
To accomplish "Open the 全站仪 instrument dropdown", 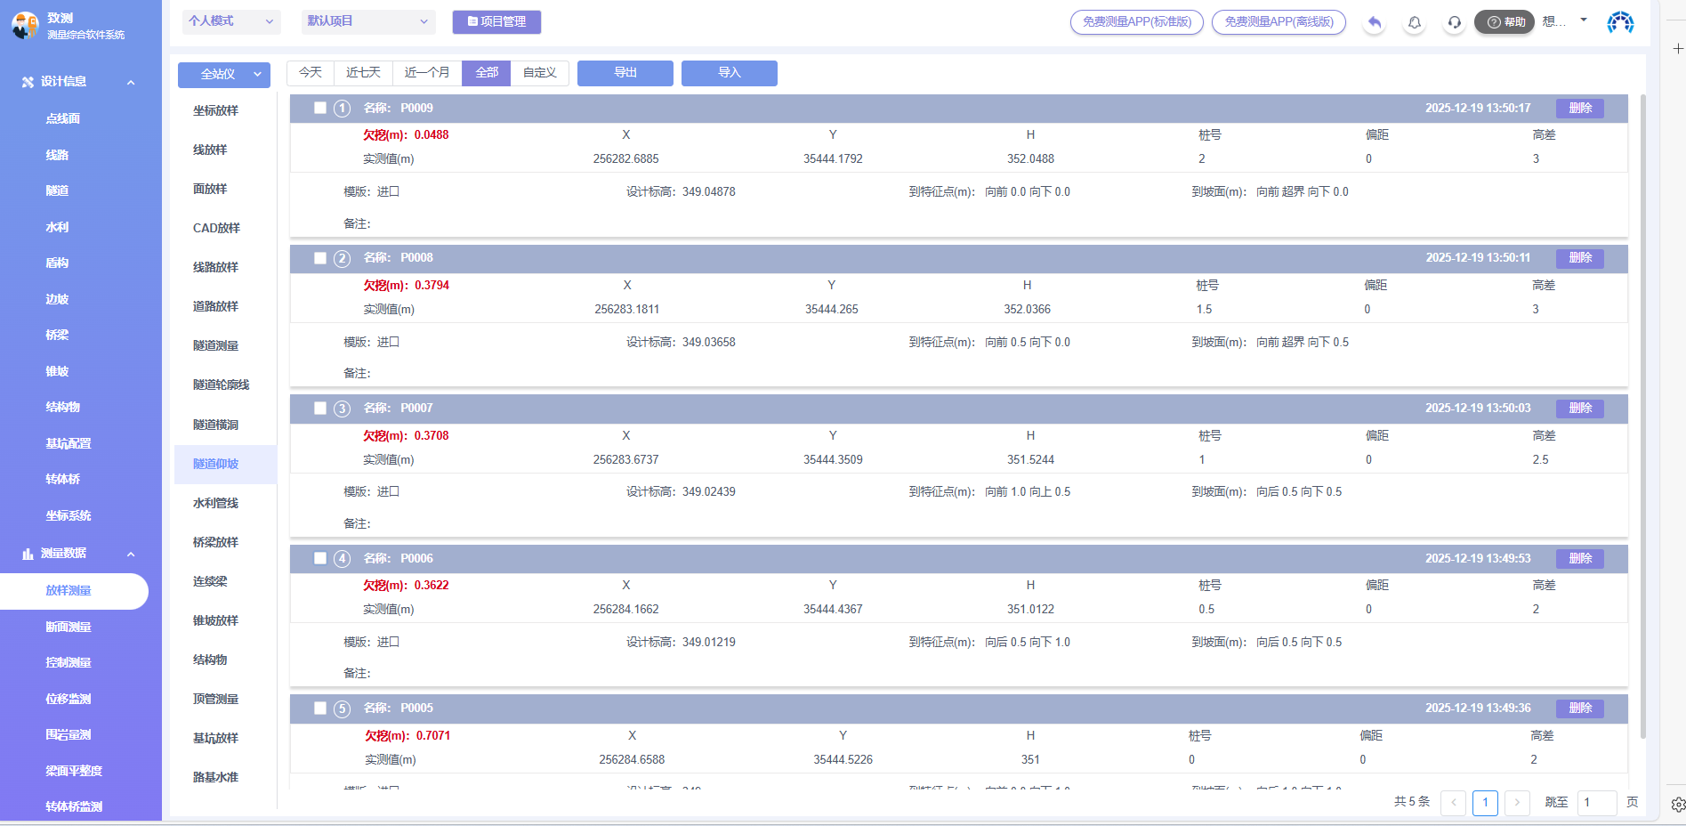I will 223,75.
